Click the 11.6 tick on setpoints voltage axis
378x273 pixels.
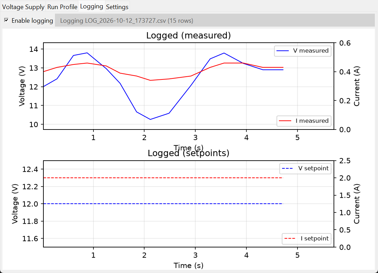pyautogui.click(x=30, y=239)
